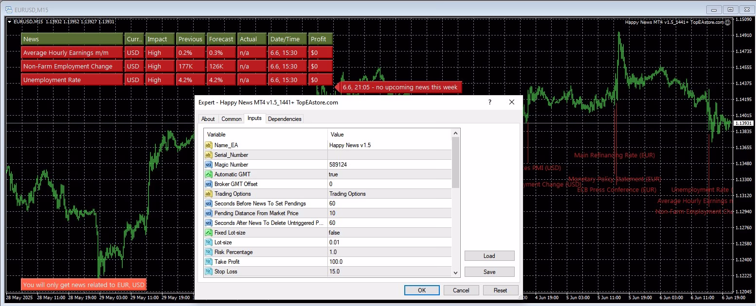Click the help question-mark icon in Expert dialog
Image resolution: width=756 pixels, height=306 pixels.
click(489, 102)
